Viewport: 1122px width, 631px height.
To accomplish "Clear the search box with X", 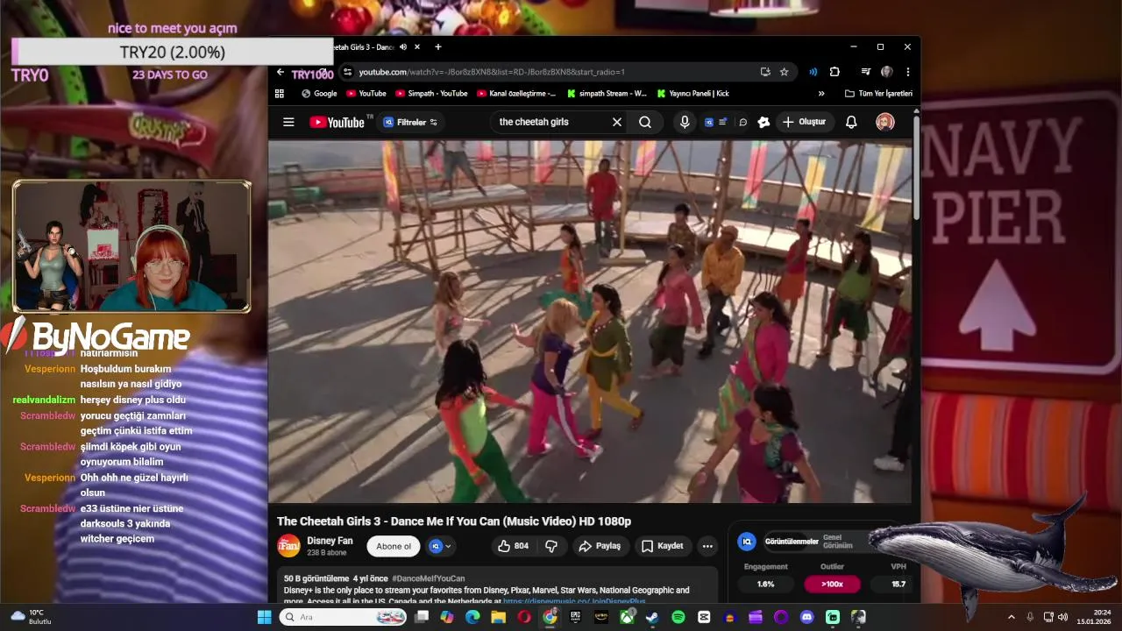I will click(617, 122).
